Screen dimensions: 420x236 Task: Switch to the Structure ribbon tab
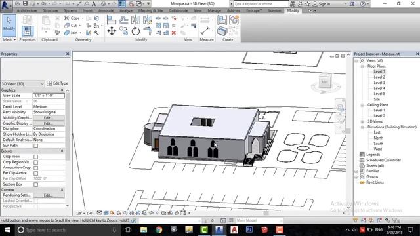click(51, 10)
